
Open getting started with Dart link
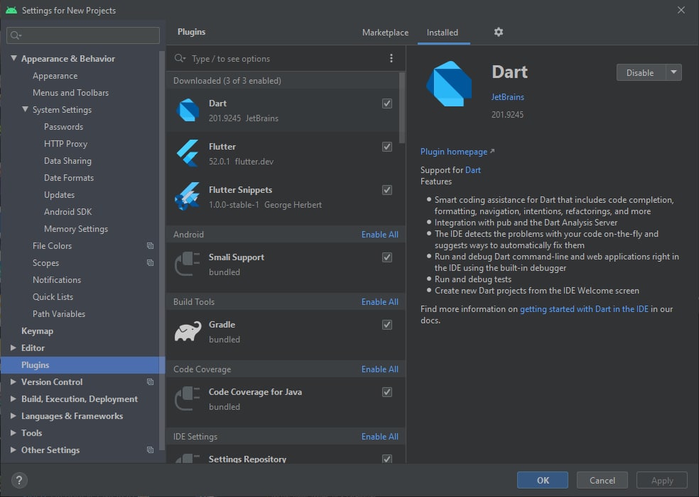pyautogui.click(x=584, y=309)
